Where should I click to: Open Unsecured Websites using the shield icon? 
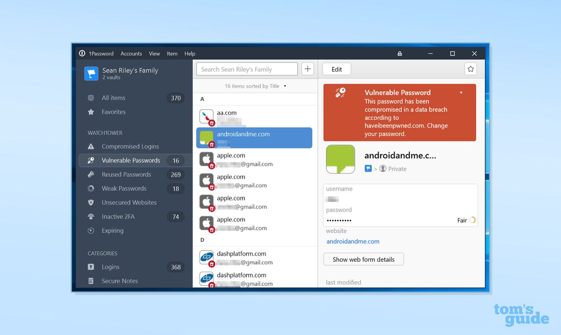coord(92,202)
